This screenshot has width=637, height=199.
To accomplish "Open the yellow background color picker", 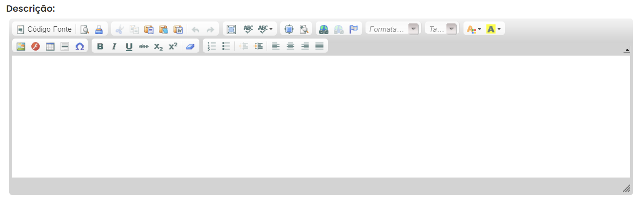I will click(494, 29).
